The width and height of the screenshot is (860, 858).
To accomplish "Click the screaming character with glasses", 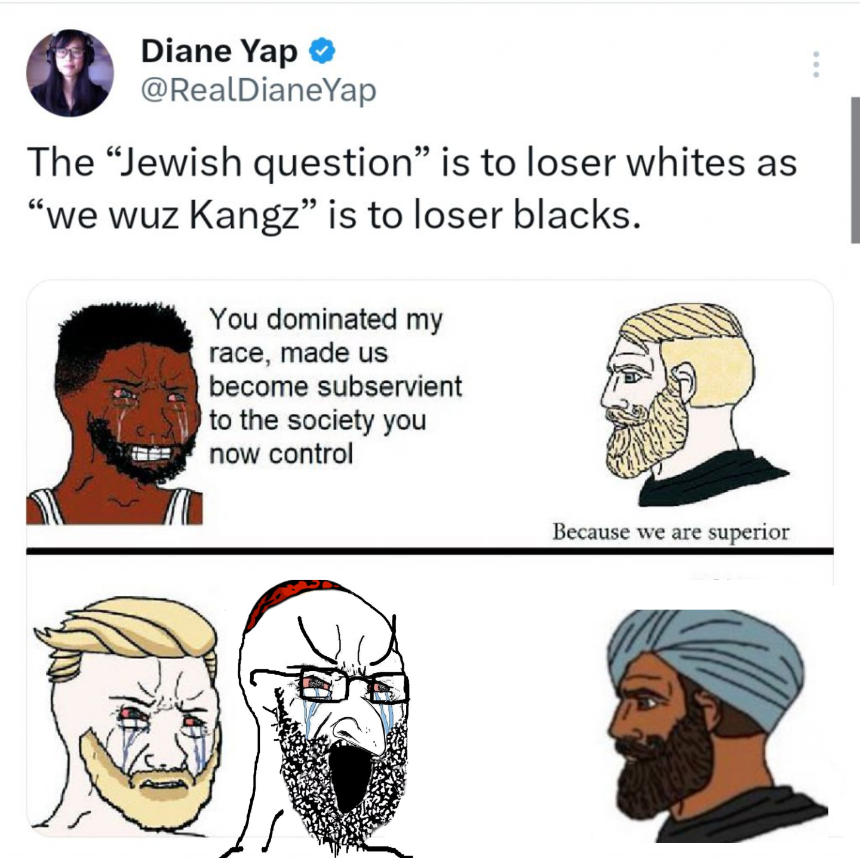I will click(322, 718).
